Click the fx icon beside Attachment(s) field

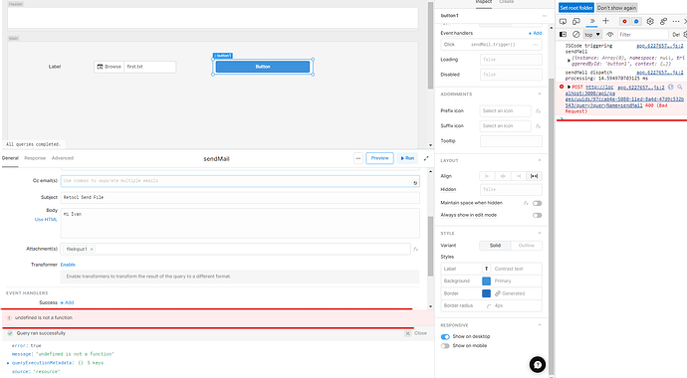click(415, 249)
